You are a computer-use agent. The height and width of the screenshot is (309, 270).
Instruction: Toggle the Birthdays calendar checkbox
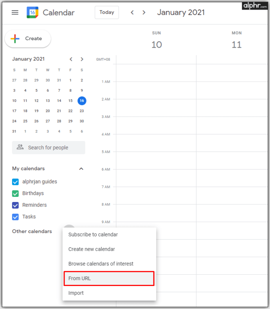[15, 193]
